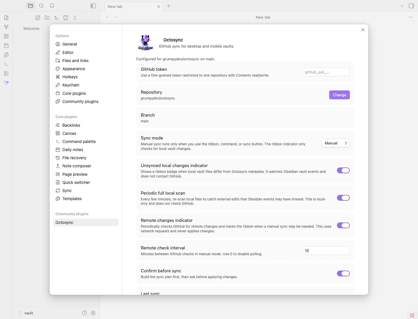Image resolution: width=418 pixels, height=319 pixels.
Task: Open General settings section
Action: click(x=86, y=44)
